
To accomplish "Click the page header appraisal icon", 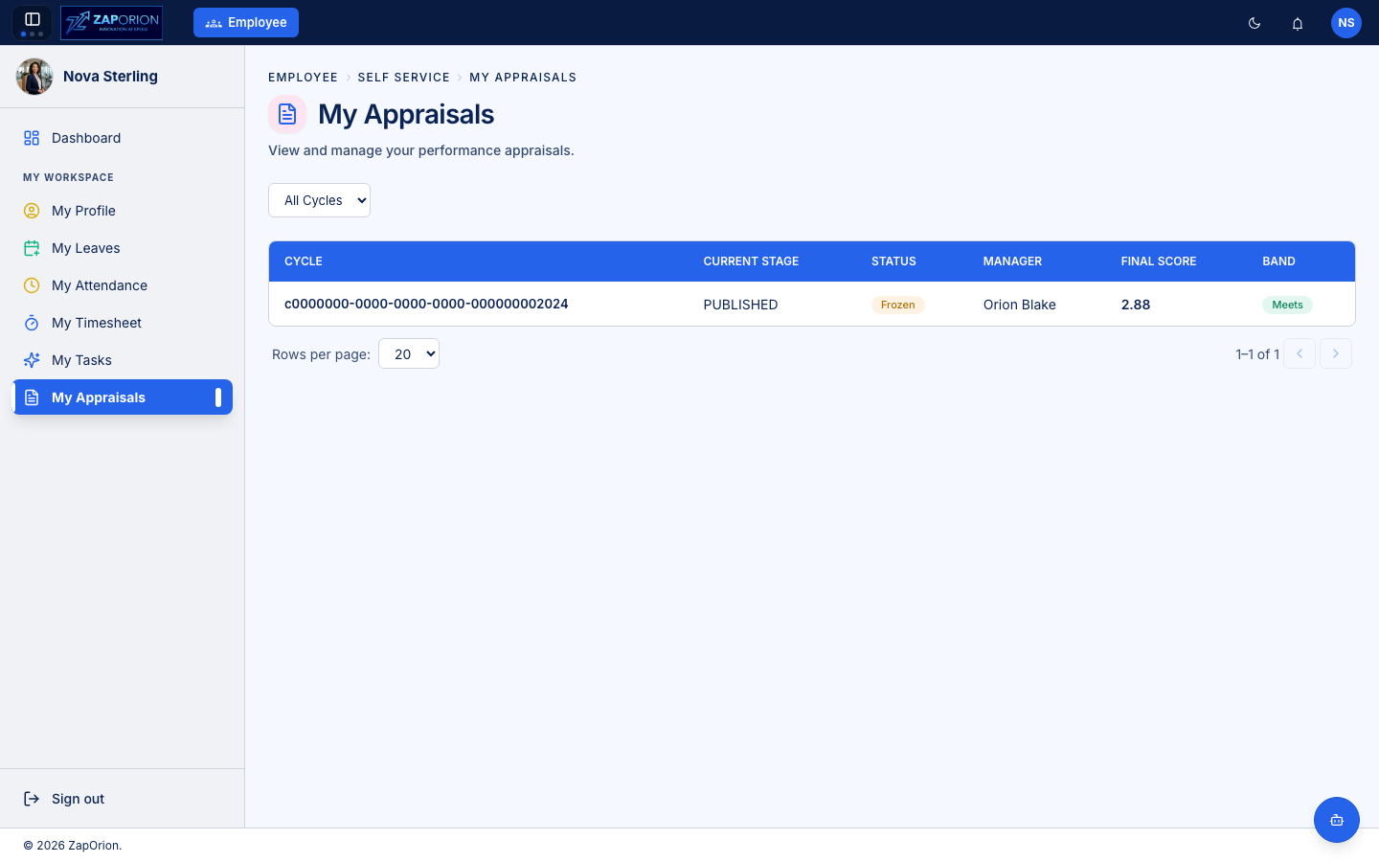I will (287, 115).
